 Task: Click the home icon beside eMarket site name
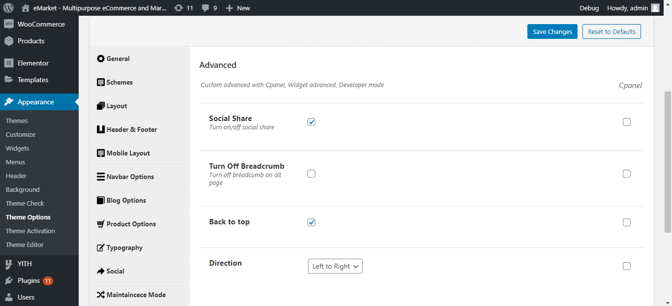coord(26,8)
